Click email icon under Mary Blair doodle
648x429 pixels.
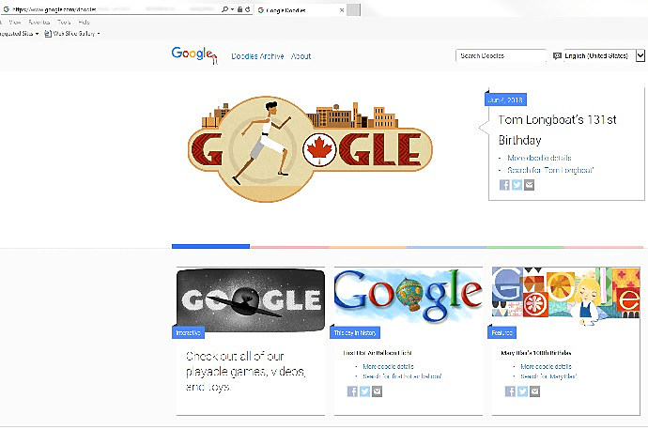coord(534,391)
